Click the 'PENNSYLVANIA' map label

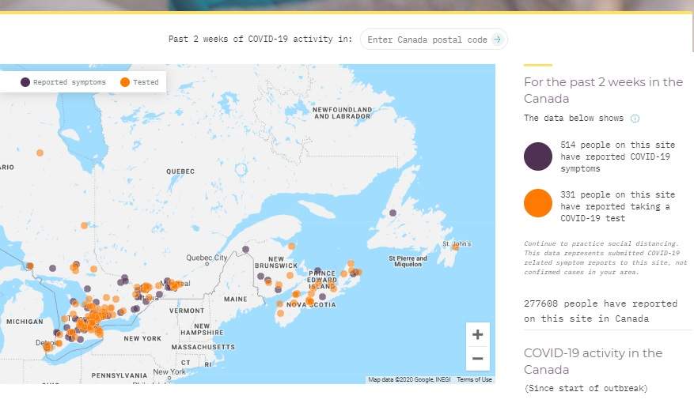(x=119, y=375)
